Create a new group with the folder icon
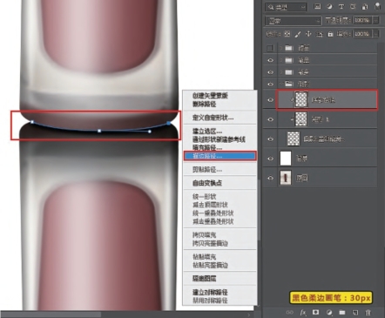Image resolution: width=385 pixels, height=318 pixels. point(342,313)
